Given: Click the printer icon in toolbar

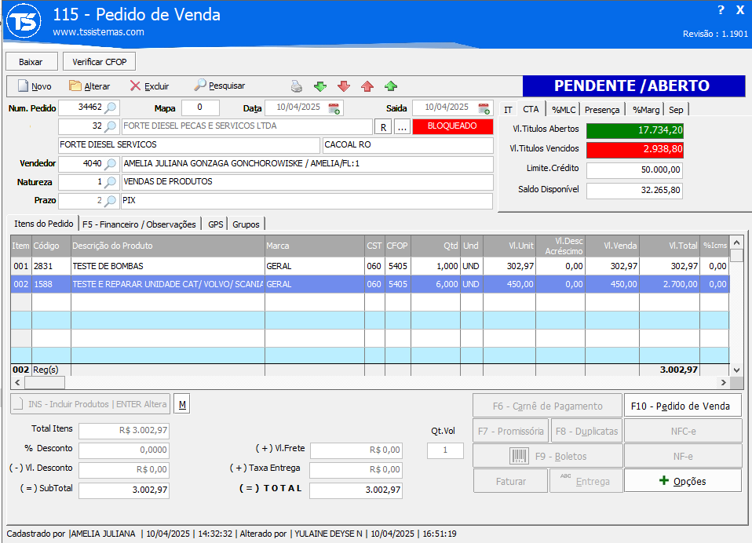Looking at the screenshot, I should [x=297, y=86].
